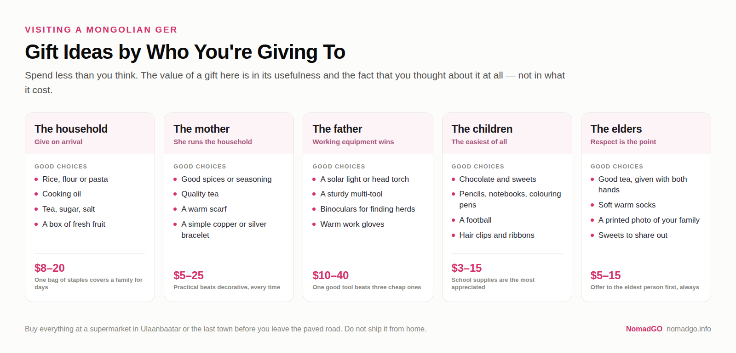The image size is (736, 353).
Task: Click the Working equipment wins subtitle
Action: coord(353,142)
